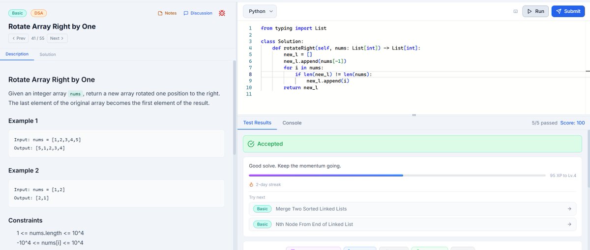Click the 'Rotate Array Right by One' page title
Screen dimensions: 590x250
[52, 26]
